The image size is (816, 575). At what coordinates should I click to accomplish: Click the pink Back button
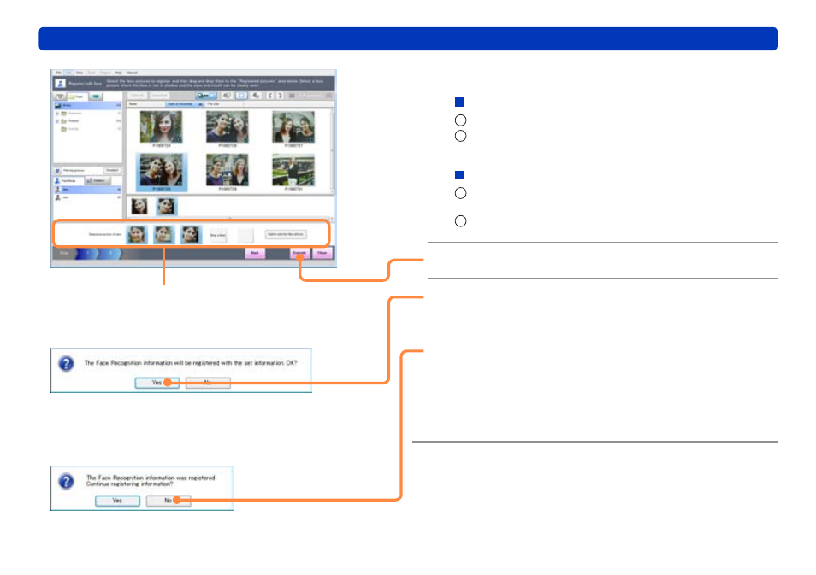(x=255, y=253)
